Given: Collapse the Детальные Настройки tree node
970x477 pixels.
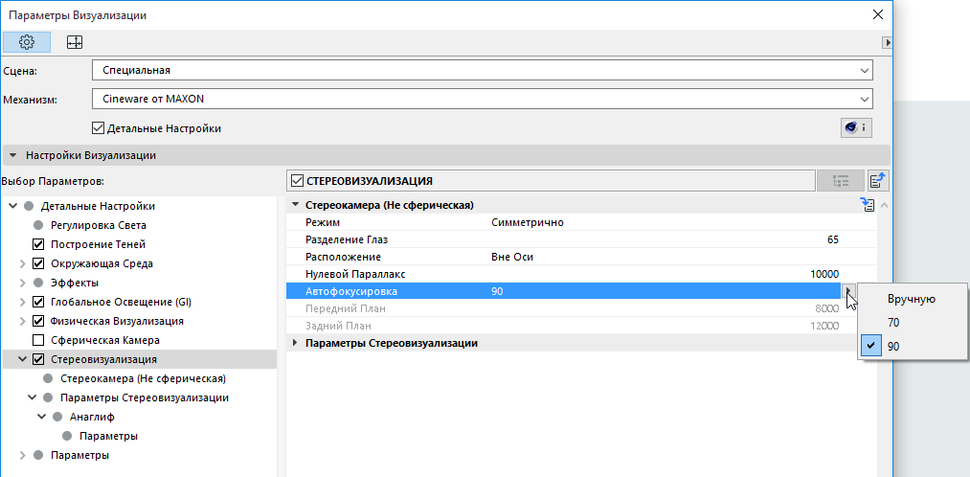Looking at the screenshot, I should tap(13, 206).
